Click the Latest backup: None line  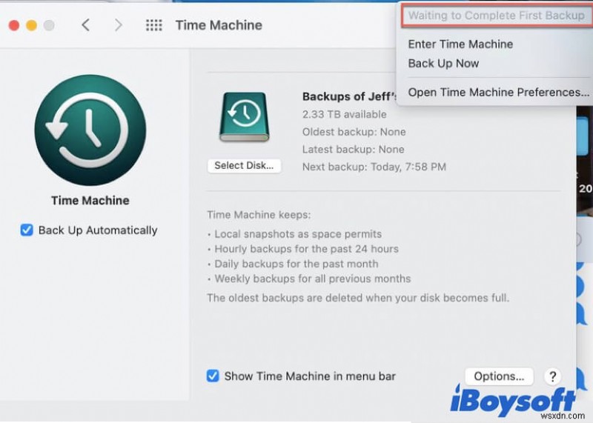click(353, 150)
